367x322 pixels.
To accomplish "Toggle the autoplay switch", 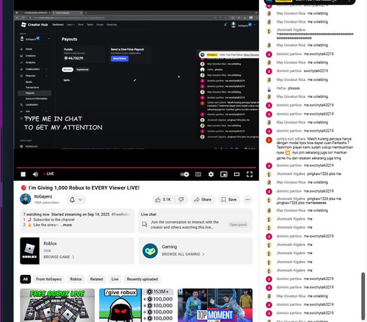I will coord(185,174).
